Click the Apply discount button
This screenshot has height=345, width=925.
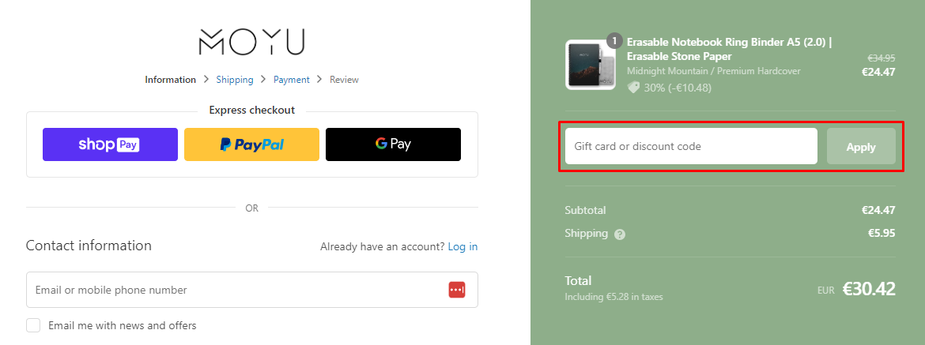point(861,147)
